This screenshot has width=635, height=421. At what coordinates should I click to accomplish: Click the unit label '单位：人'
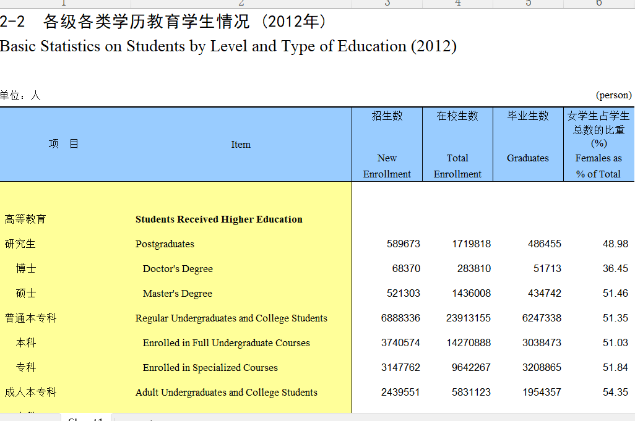[x=20, y=95]
